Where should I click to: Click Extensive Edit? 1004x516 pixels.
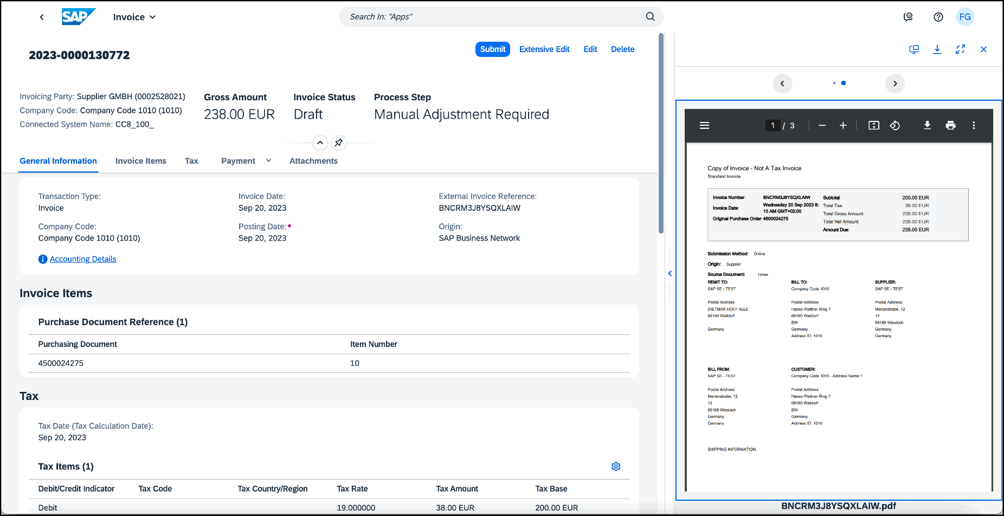tap(544, 49)
